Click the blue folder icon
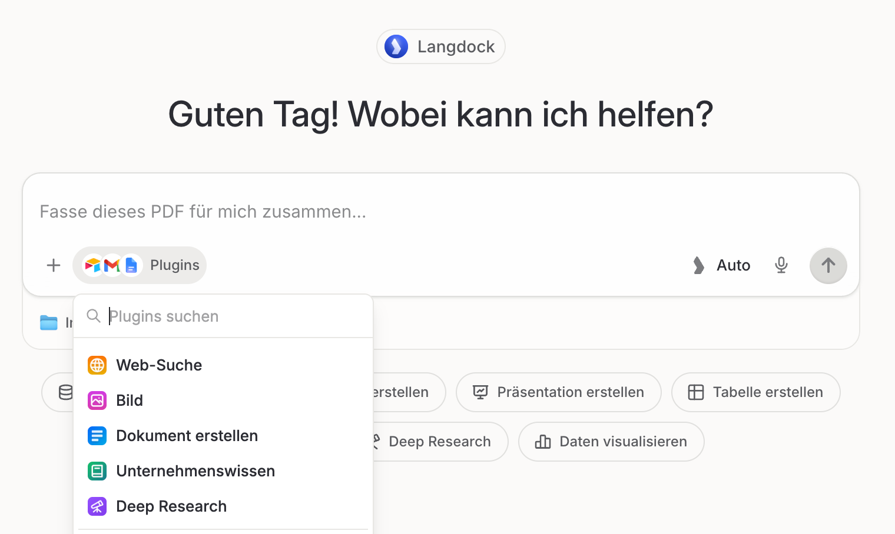 pos(49,322)
